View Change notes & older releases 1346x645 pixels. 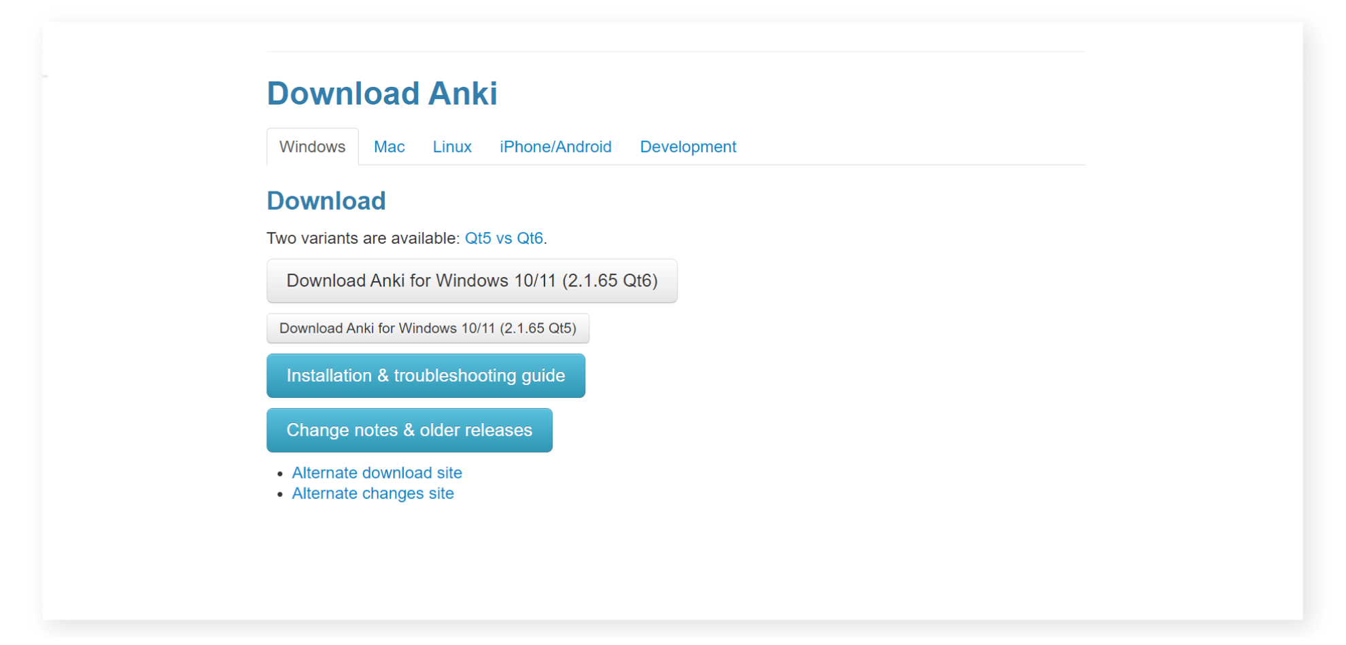pyautogui.click(x=409, y=430)
